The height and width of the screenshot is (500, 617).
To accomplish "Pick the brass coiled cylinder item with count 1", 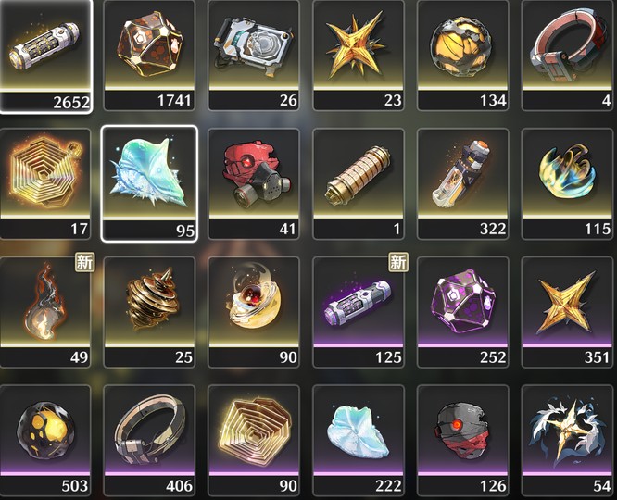I will [x=359, y=183].
